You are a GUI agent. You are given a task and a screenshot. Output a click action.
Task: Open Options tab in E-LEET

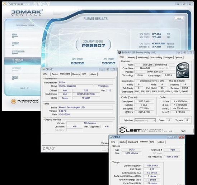[x=178, y=58]
